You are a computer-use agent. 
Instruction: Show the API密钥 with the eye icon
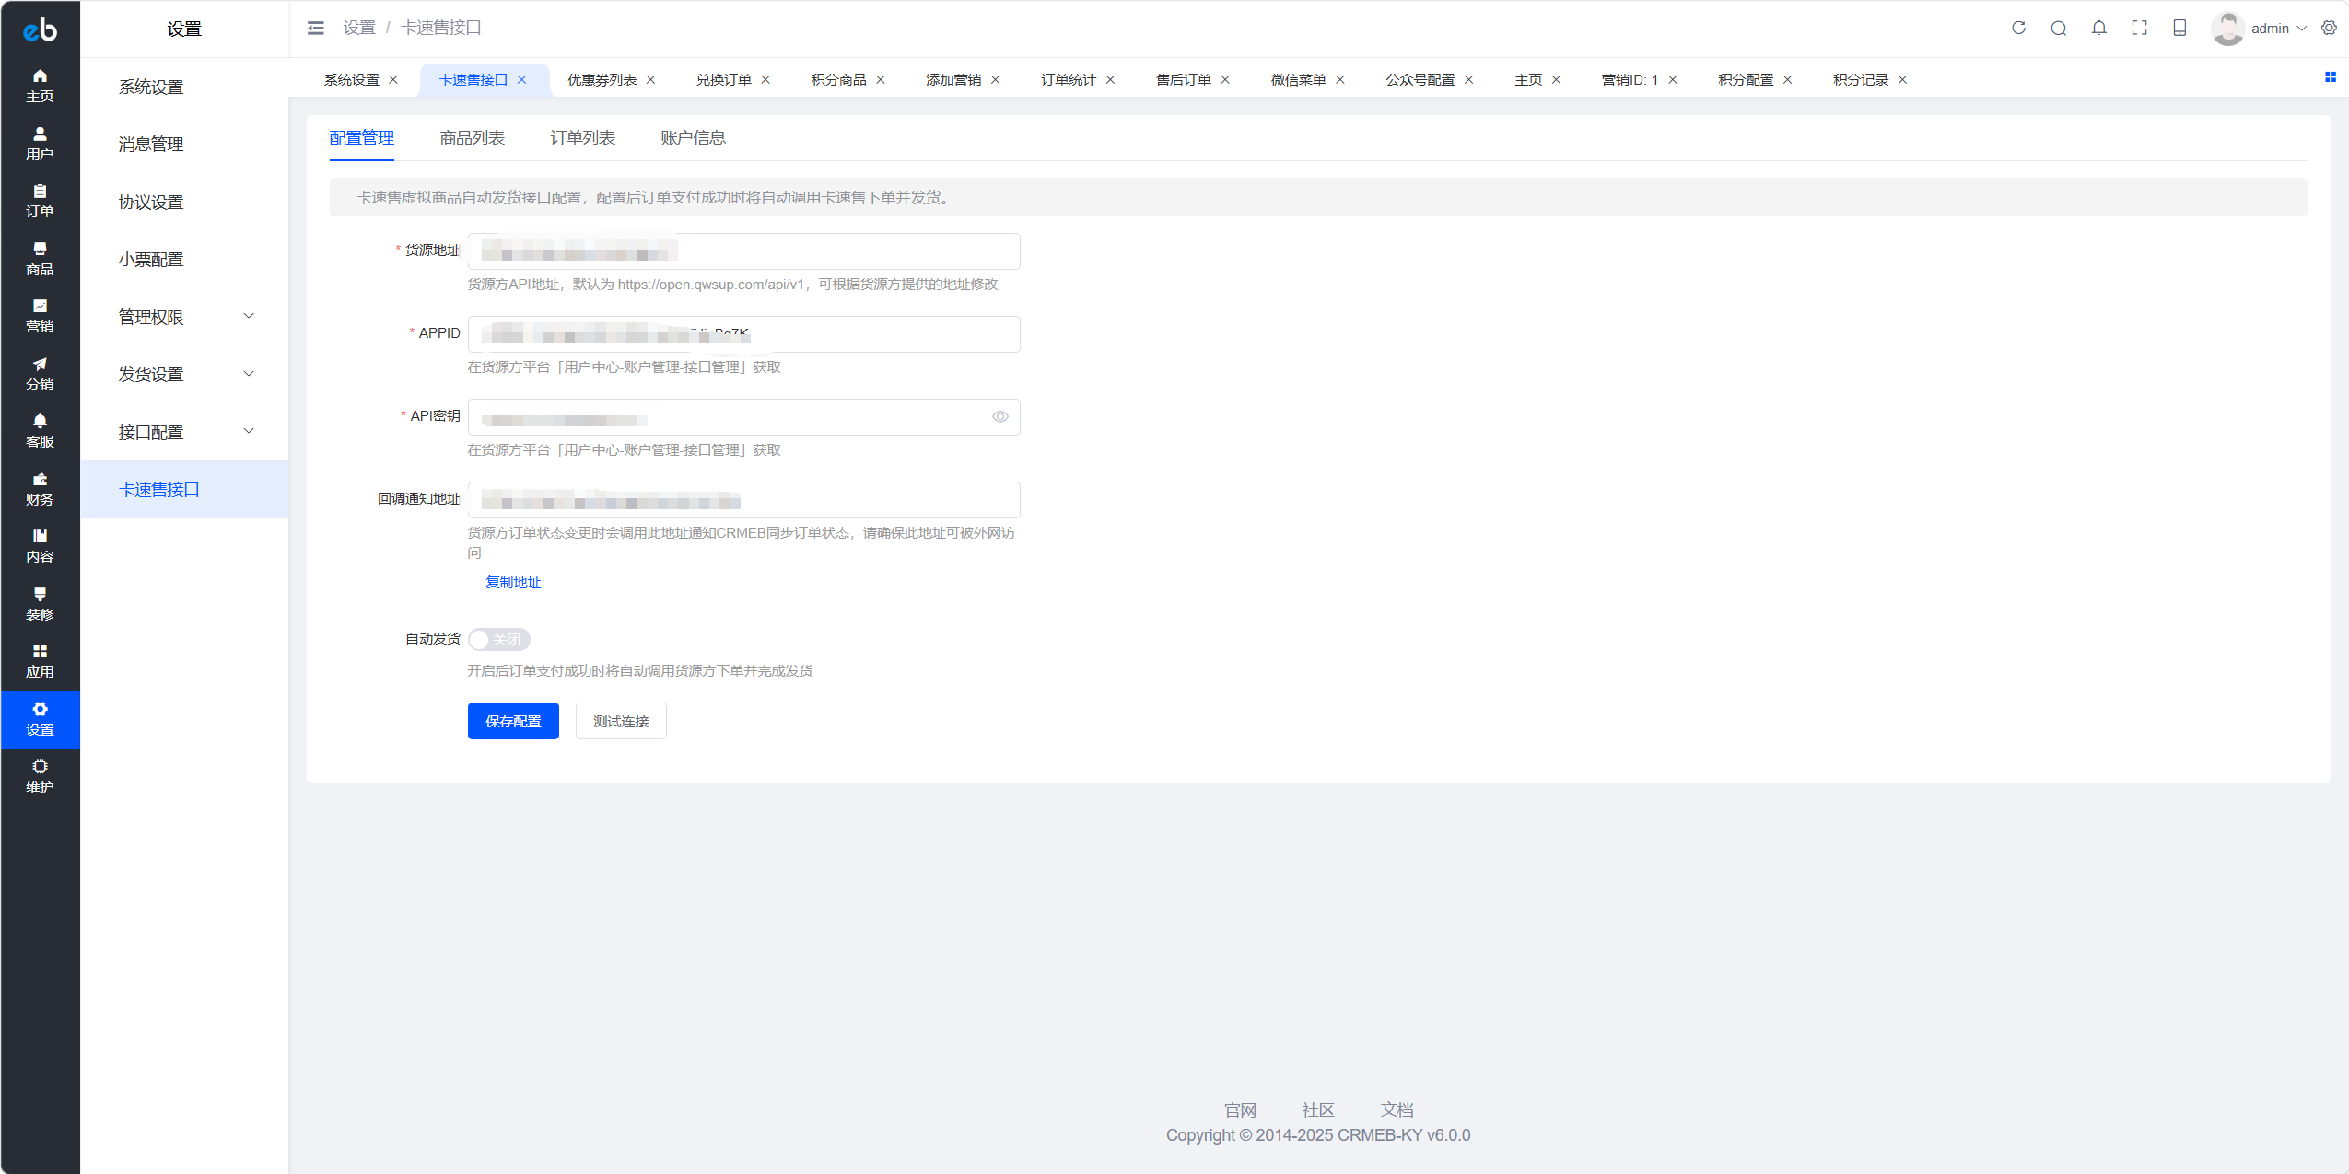[x=1000, y=417]
